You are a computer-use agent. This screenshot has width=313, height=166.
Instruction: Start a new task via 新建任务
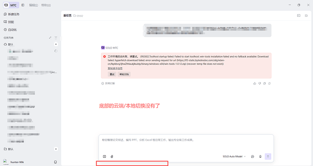tap(12, 14)
